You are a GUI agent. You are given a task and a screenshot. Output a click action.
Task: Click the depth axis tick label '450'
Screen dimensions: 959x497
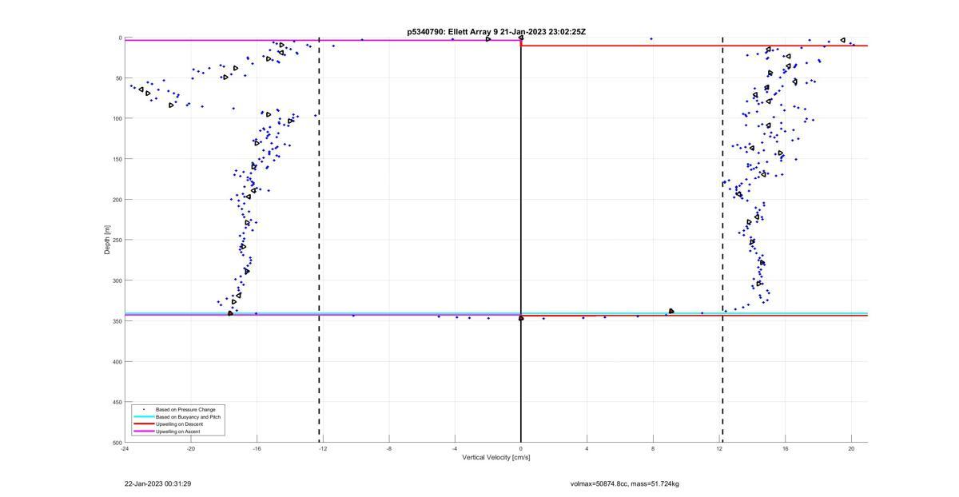117,402
